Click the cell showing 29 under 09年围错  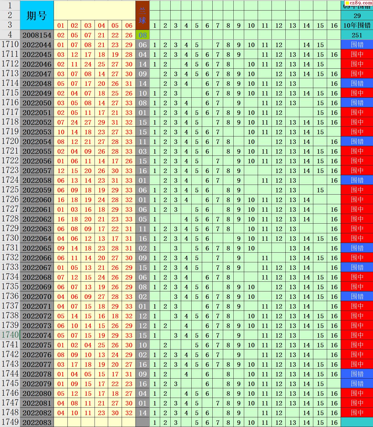357,16
